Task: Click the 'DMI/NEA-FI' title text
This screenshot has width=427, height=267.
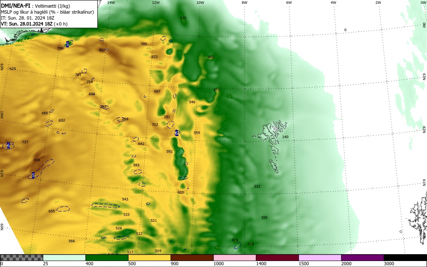Action: [x=15, y=6]
